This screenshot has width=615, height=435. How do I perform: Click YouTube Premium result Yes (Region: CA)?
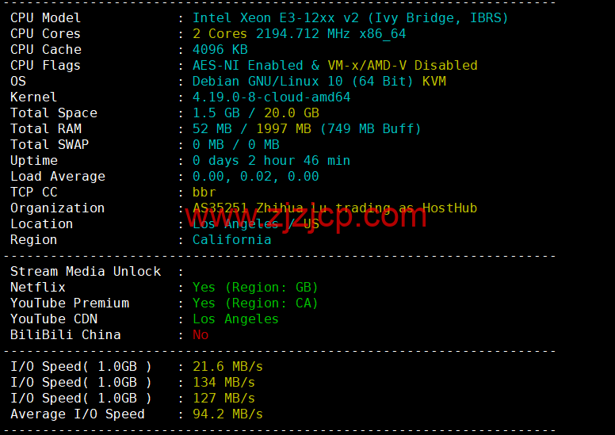pyautogui.click(x=255, y=303)
